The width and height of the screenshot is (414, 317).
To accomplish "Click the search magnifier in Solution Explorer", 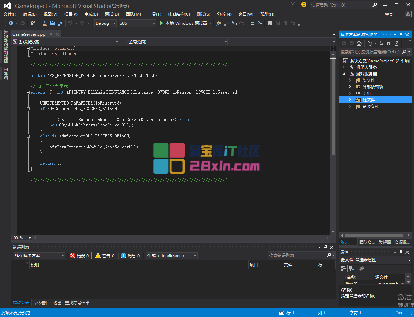I will pyautogui.click(x=404, y=52).
